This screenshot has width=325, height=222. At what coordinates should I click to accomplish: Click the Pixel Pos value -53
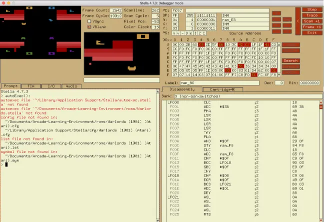click(155, 21)
